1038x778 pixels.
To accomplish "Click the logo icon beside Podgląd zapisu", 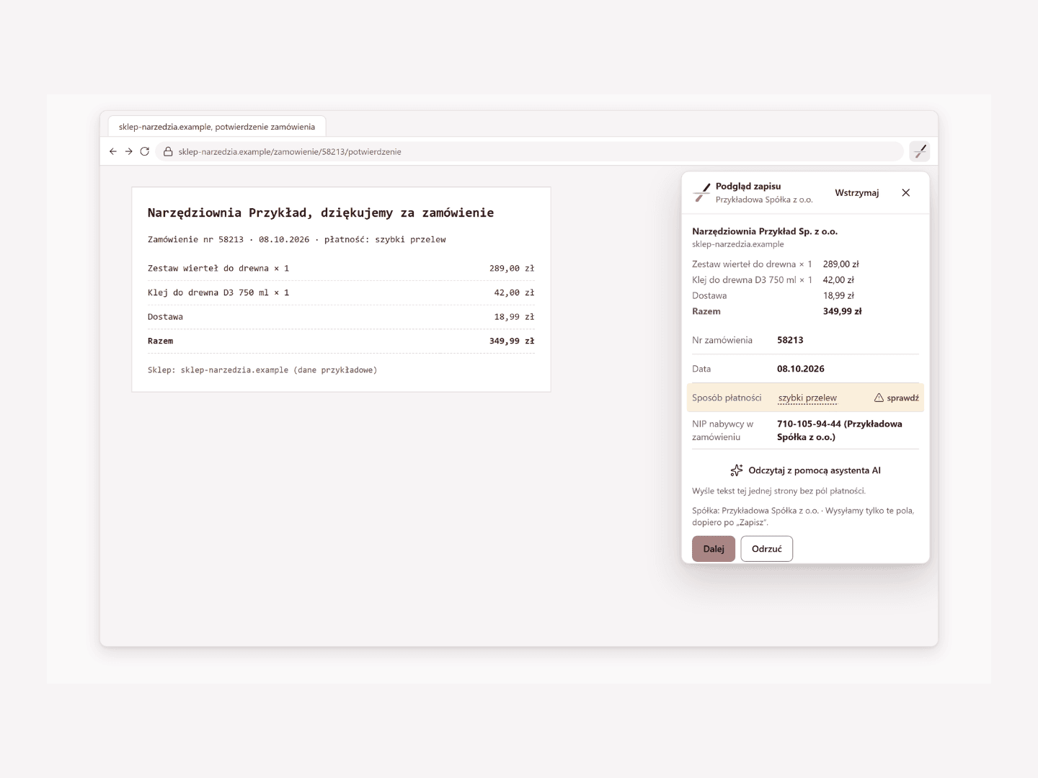I will tap(701, 192).
